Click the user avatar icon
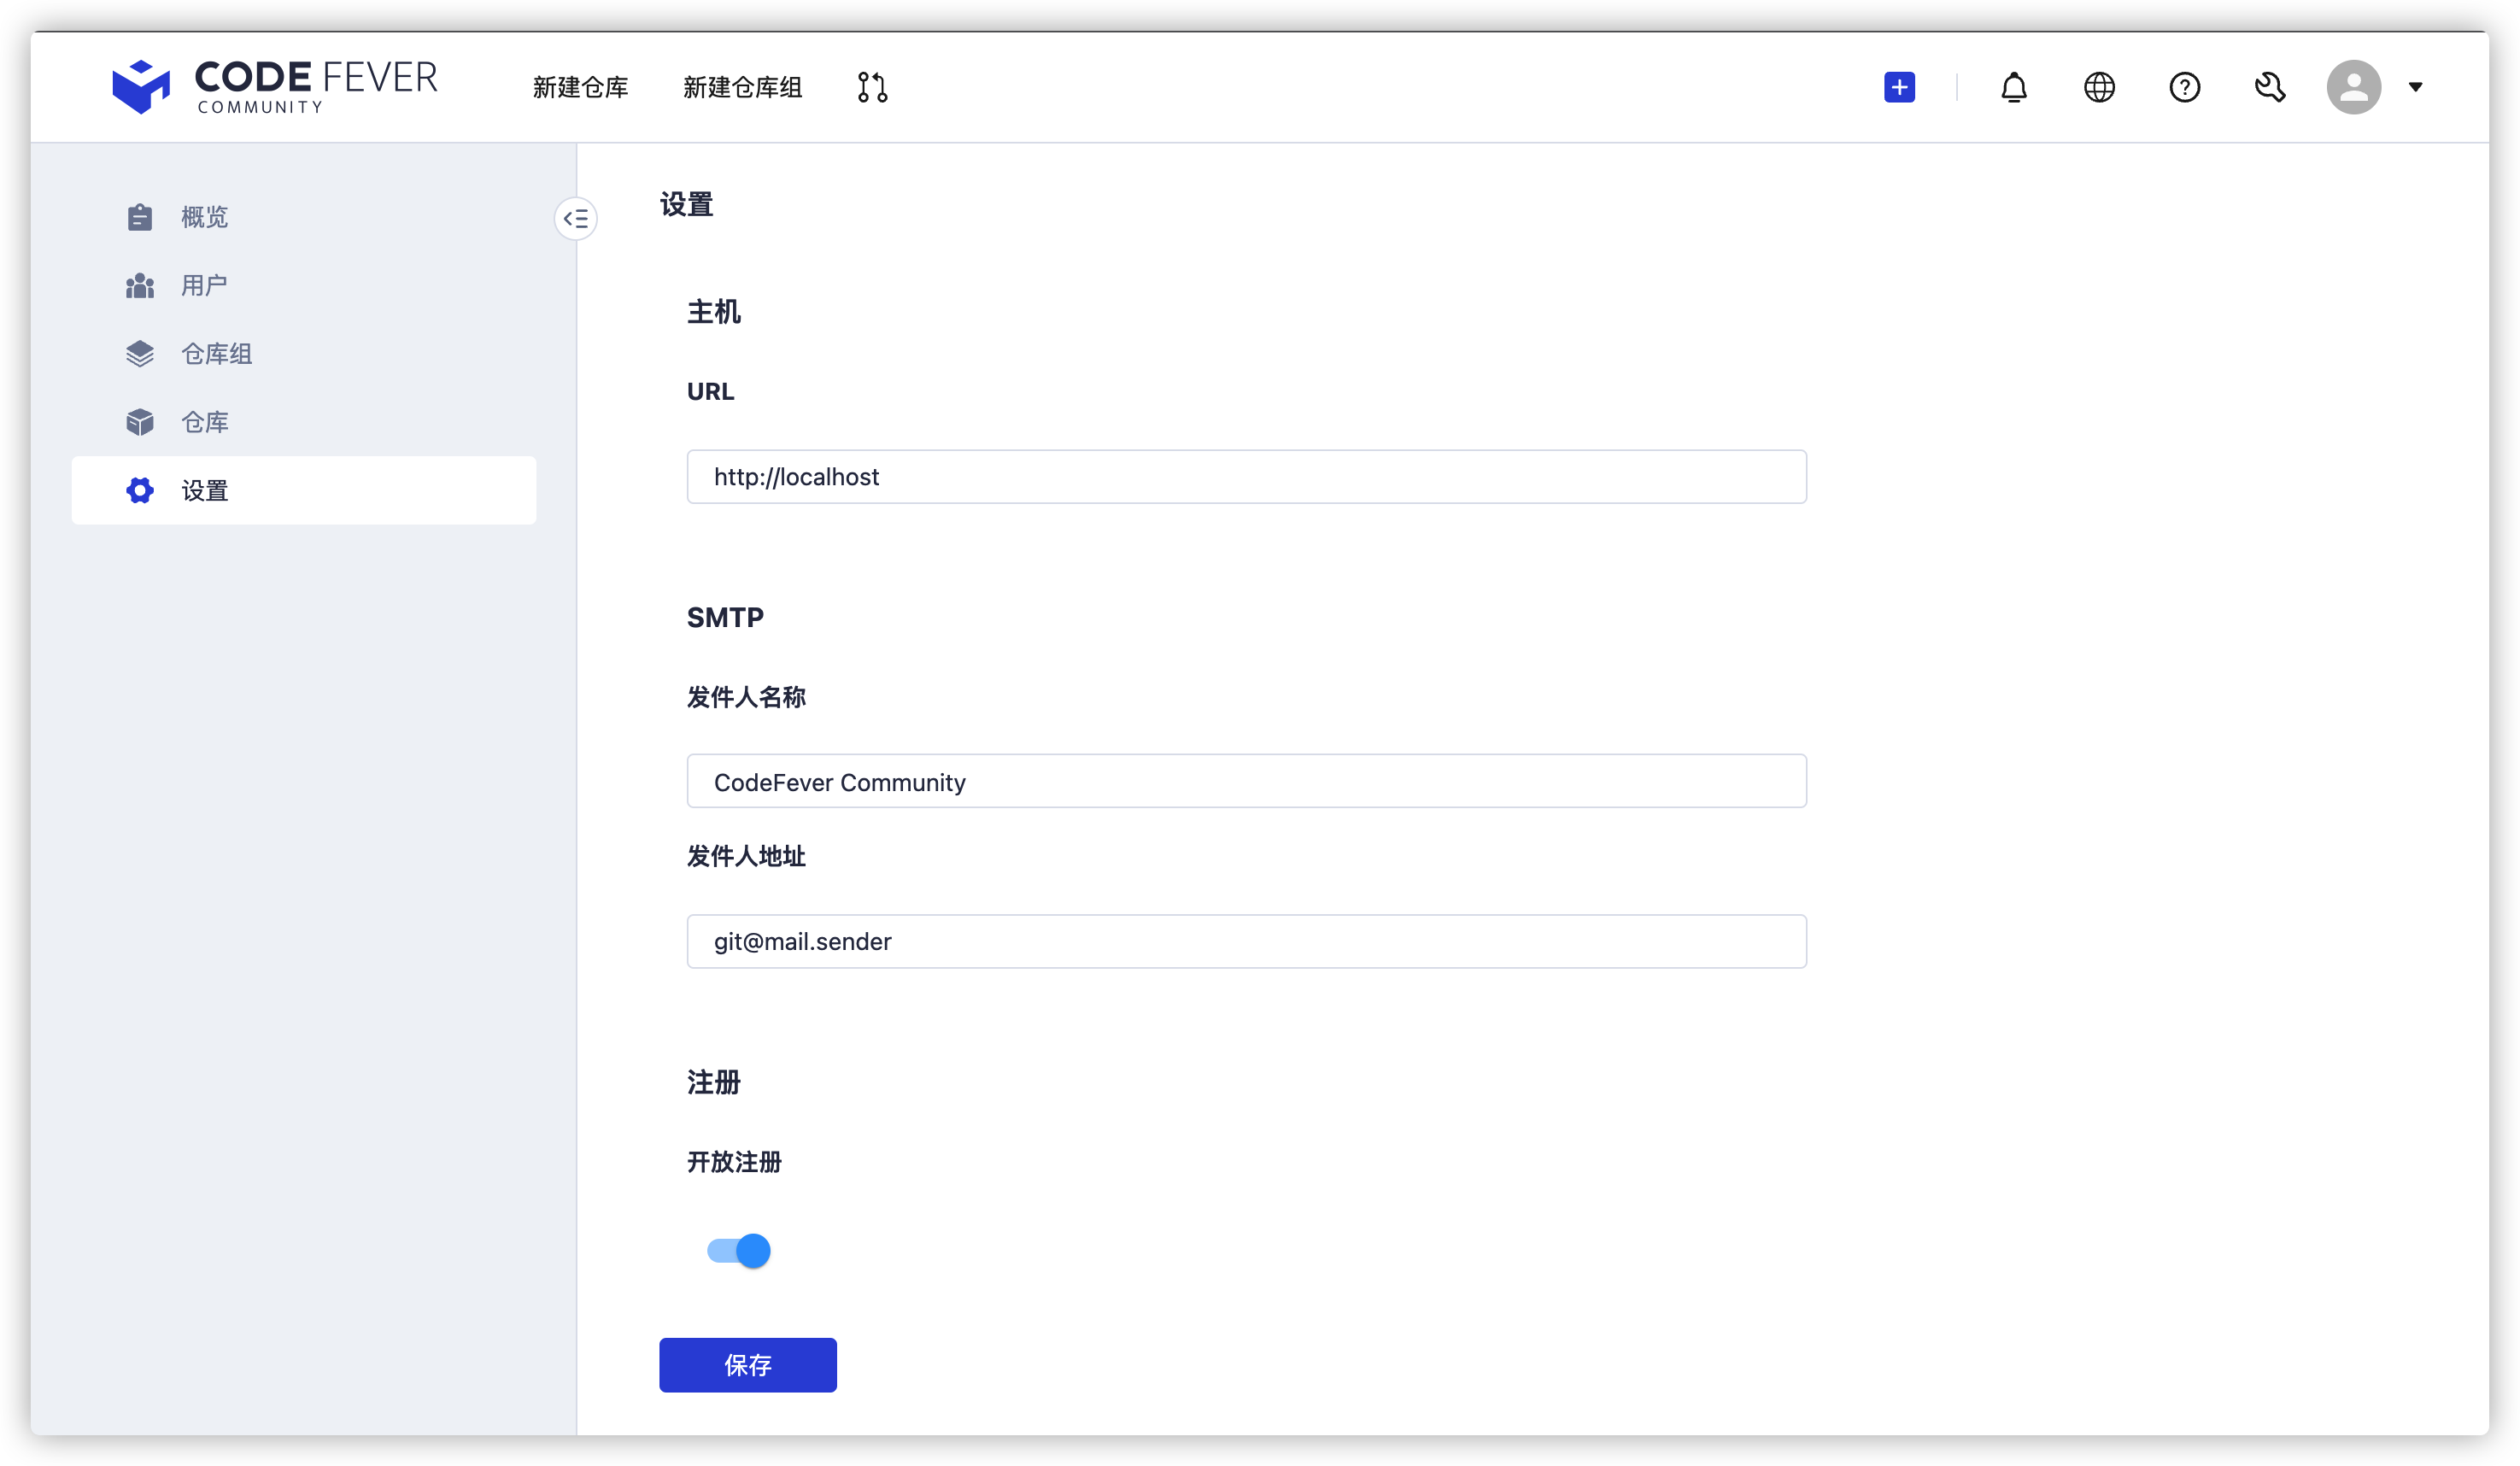Viewport: 2520px width, 1466px height. click(x=2353, y=87)
